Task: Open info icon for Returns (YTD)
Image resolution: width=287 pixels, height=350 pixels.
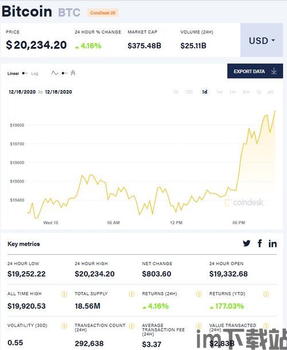Action: pyautogui.click(x=266, y=294)
